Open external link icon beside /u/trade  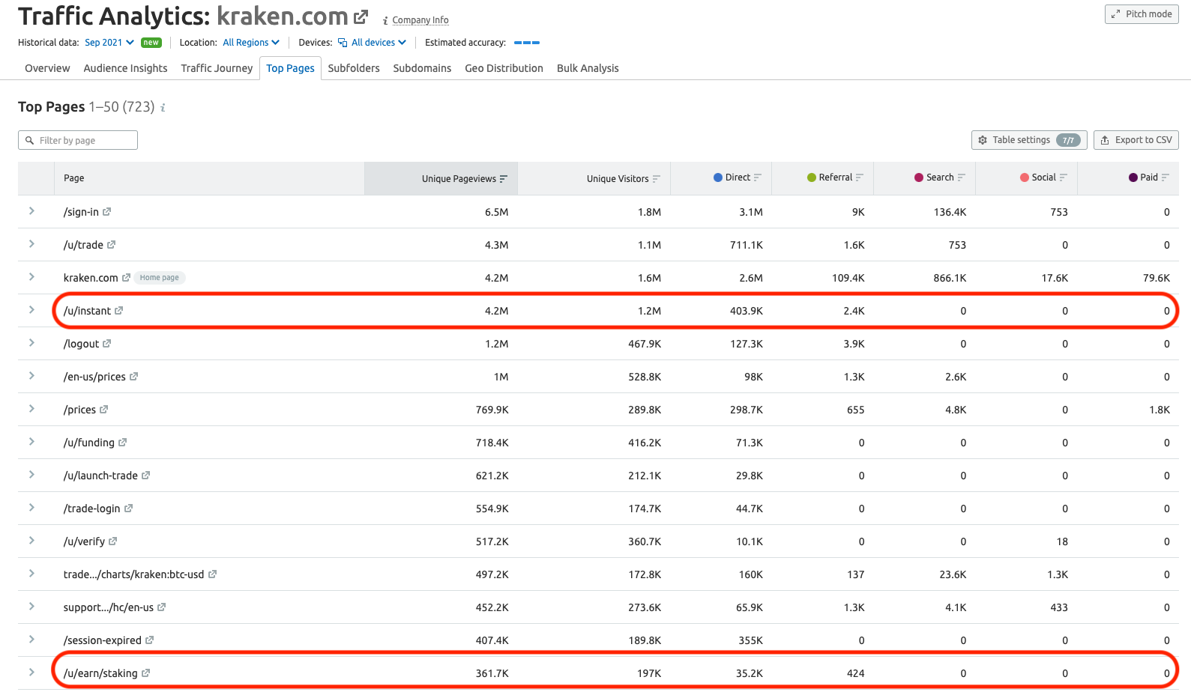click(x=112, y=245)
